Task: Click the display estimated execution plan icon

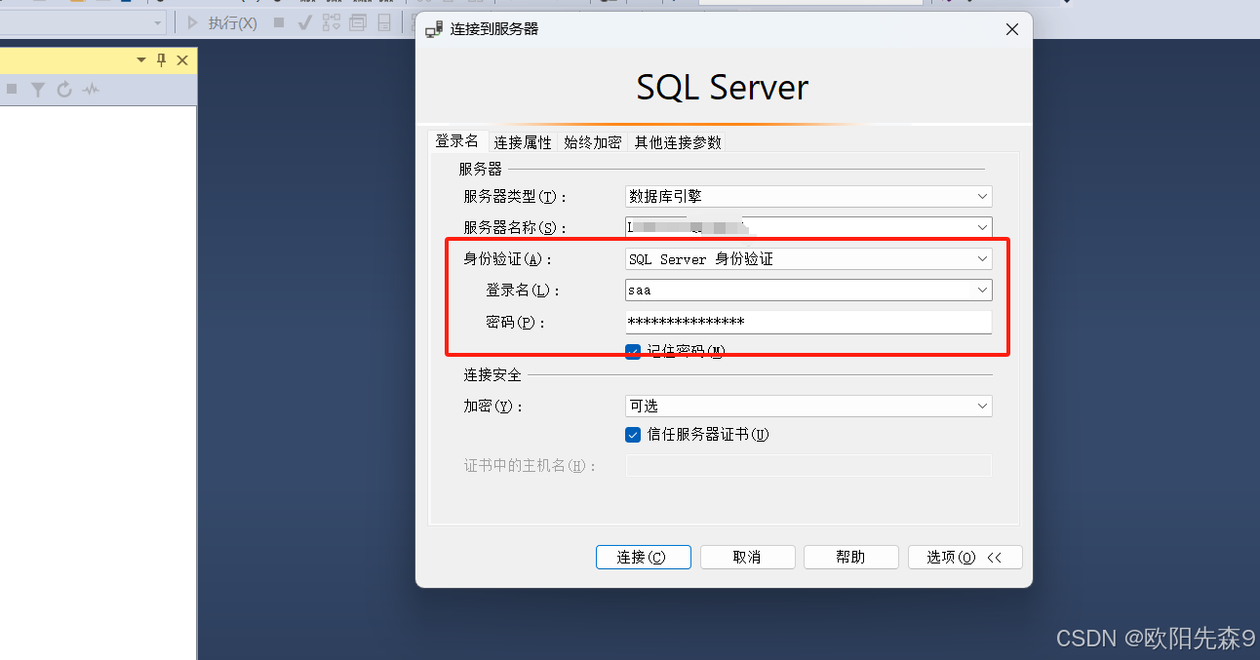Action: [x=332, y=22]
